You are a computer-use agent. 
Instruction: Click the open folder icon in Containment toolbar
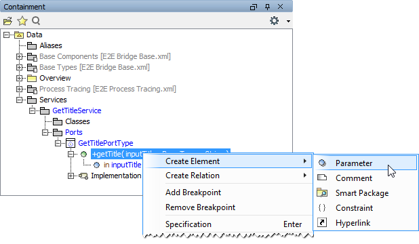(7, 21)
